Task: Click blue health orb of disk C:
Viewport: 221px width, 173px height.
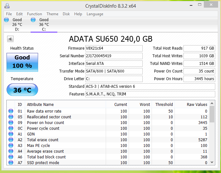Action: point(33,20)
